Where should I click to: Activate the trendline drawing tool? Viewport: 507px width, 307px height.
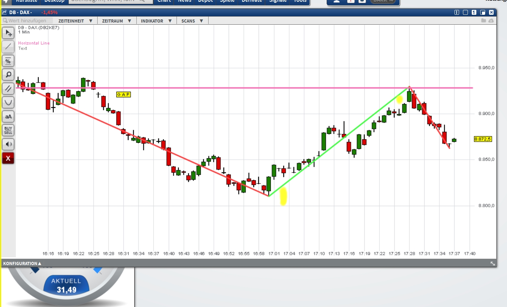coord(8,47)
